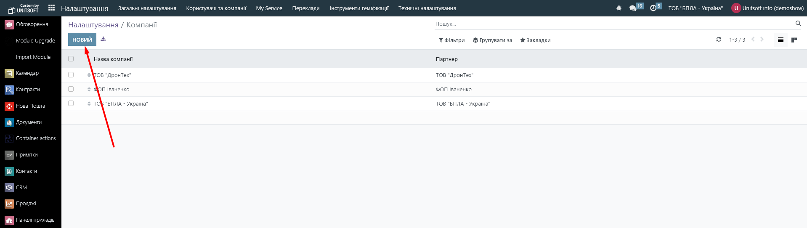Screen dimensions: 807x228
Task: Click the download export icon next to НОВИЙ
Action: pos(103,39)
